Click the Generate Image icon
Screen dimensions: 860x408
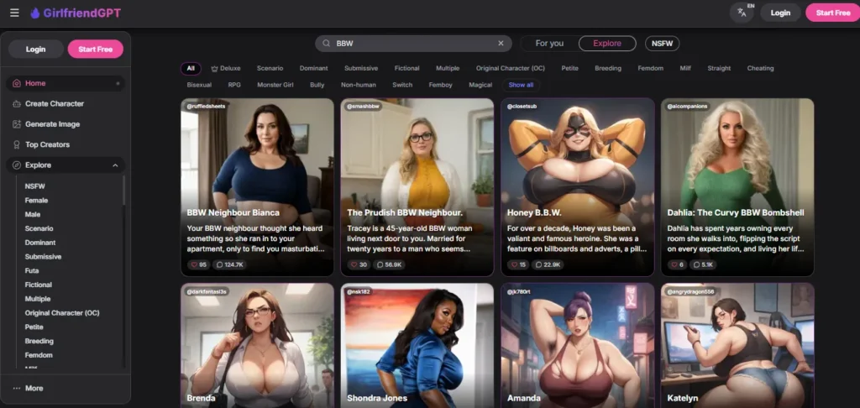[x=17, y=124]
